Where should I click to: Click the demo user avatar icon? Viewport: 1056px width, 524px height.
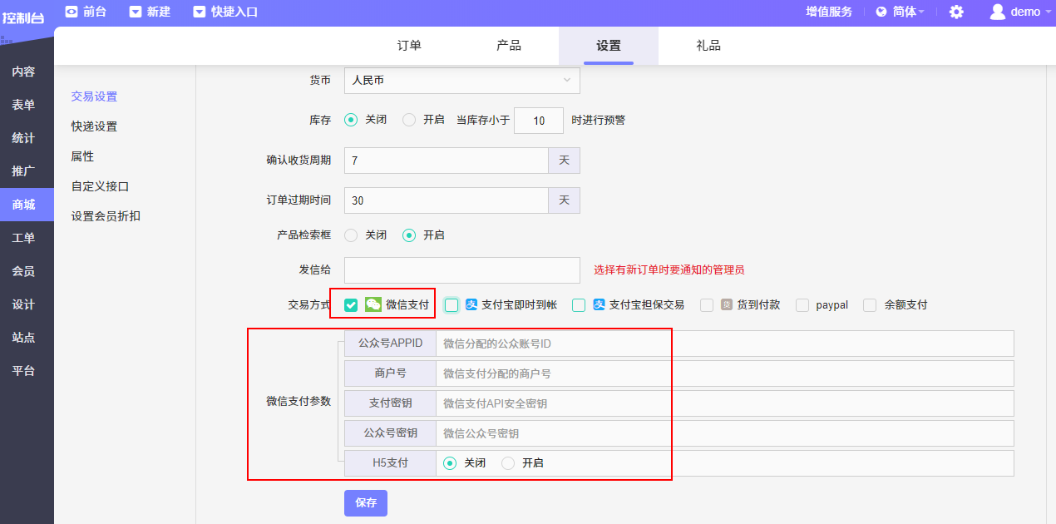click(997, 12)
